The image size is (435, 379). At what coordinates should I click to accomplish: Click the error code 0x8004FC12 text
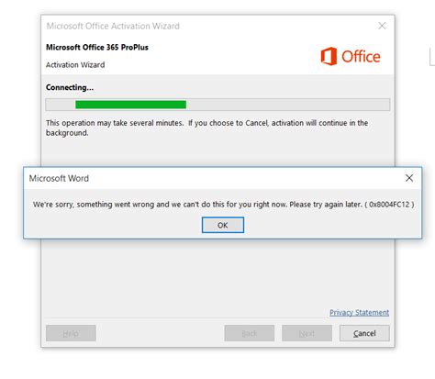(x=389, y=204)
